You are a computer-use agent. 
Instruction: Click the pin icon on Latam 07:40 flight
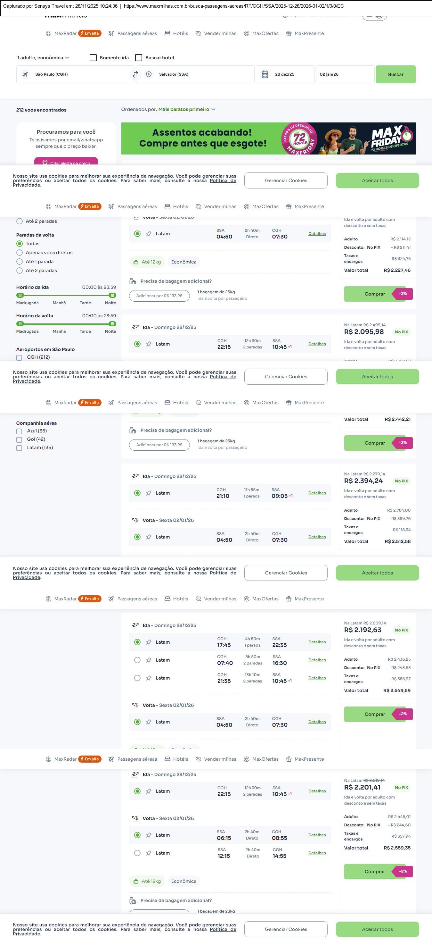148,660
